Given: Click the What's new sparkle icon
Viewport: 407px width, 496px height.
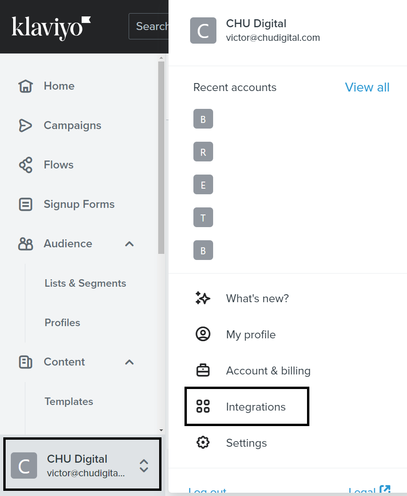Looking at the screenshot, I should click(x=203, y=298).
